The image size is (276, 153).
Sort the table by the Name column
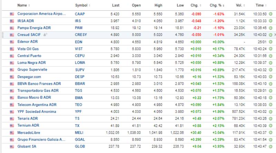point(23,6)
